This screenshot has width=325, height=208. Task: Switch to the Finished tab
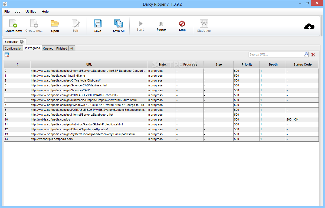click(62, 48)
